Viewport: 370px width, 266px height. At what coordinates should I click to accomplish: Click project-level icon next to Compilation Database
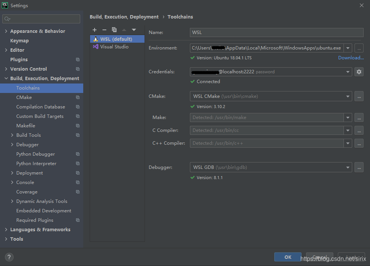pos(78,107)
